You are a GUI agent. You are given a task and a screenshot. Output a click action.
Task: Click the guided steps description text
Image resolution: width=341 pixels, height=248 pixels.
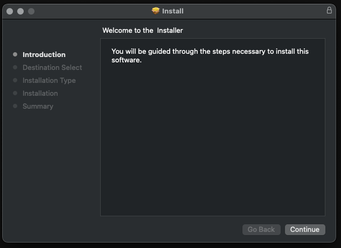pyautogui.click(x=210, y=55)
